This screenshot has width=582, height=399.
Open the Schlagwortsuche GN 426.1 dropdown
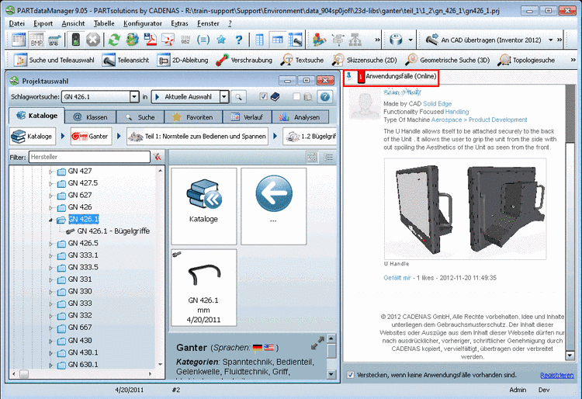coord(134,97)
